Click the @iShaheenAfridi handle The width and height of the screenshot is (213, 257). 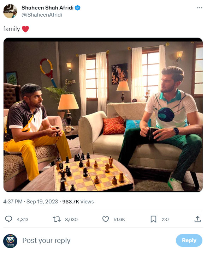[x=42, y=15]
